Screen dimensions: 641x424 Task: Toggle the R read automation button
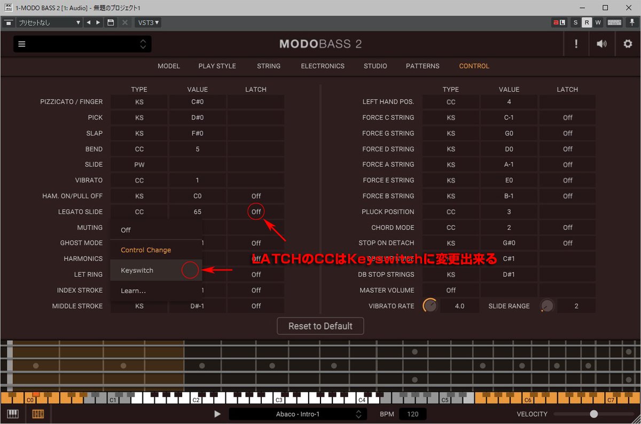tap(587, 22)
